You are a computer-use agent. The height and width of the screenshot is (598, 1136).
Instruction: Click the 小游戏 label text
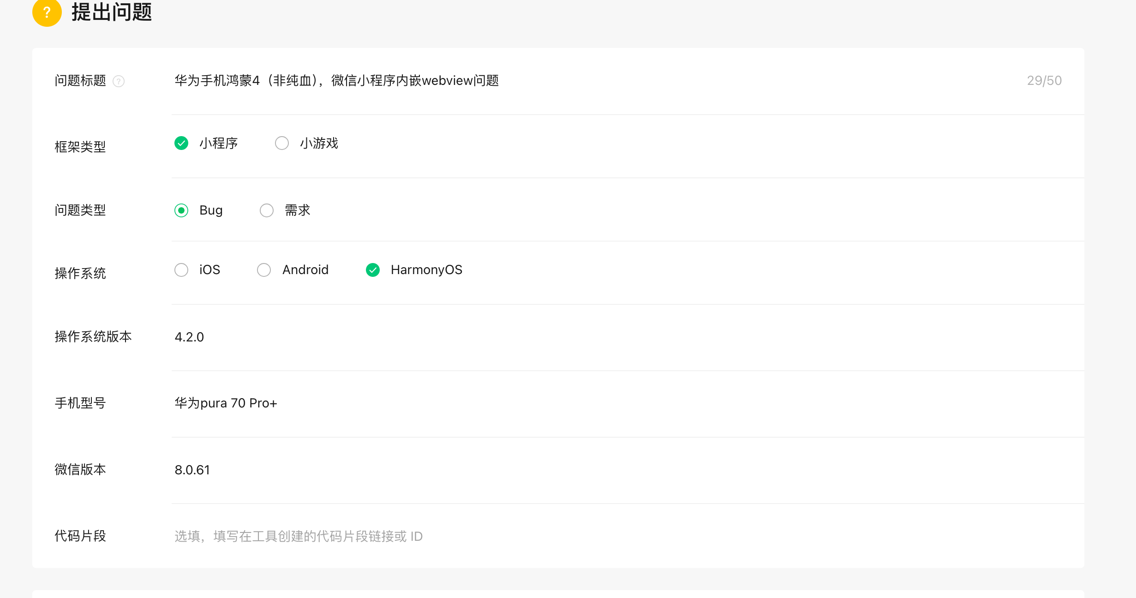click(x=319, y=144)
